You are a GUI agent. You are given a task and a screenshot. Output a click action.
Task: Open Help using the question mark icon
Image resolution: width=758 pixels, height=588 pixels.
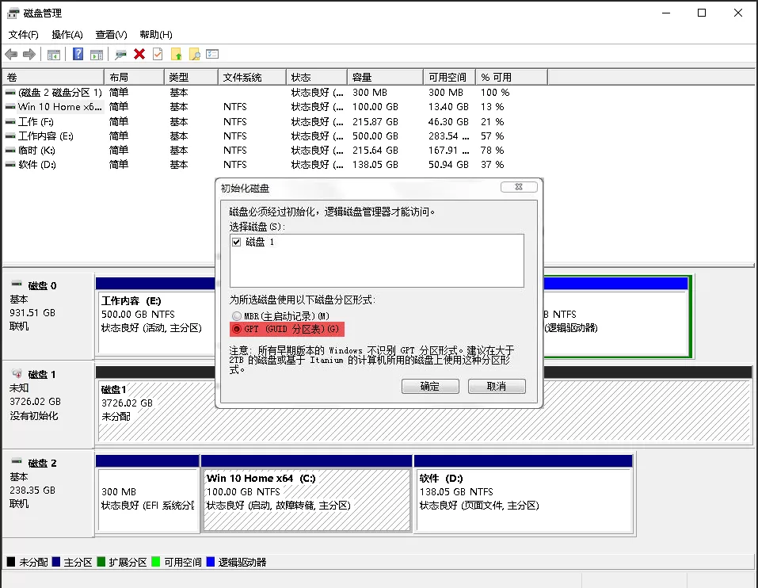(x=79, y=54)
